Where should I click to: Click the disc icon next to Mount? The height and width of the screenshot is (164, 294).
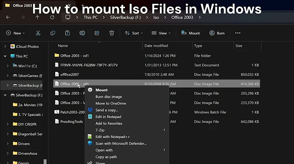coord(90,90)
